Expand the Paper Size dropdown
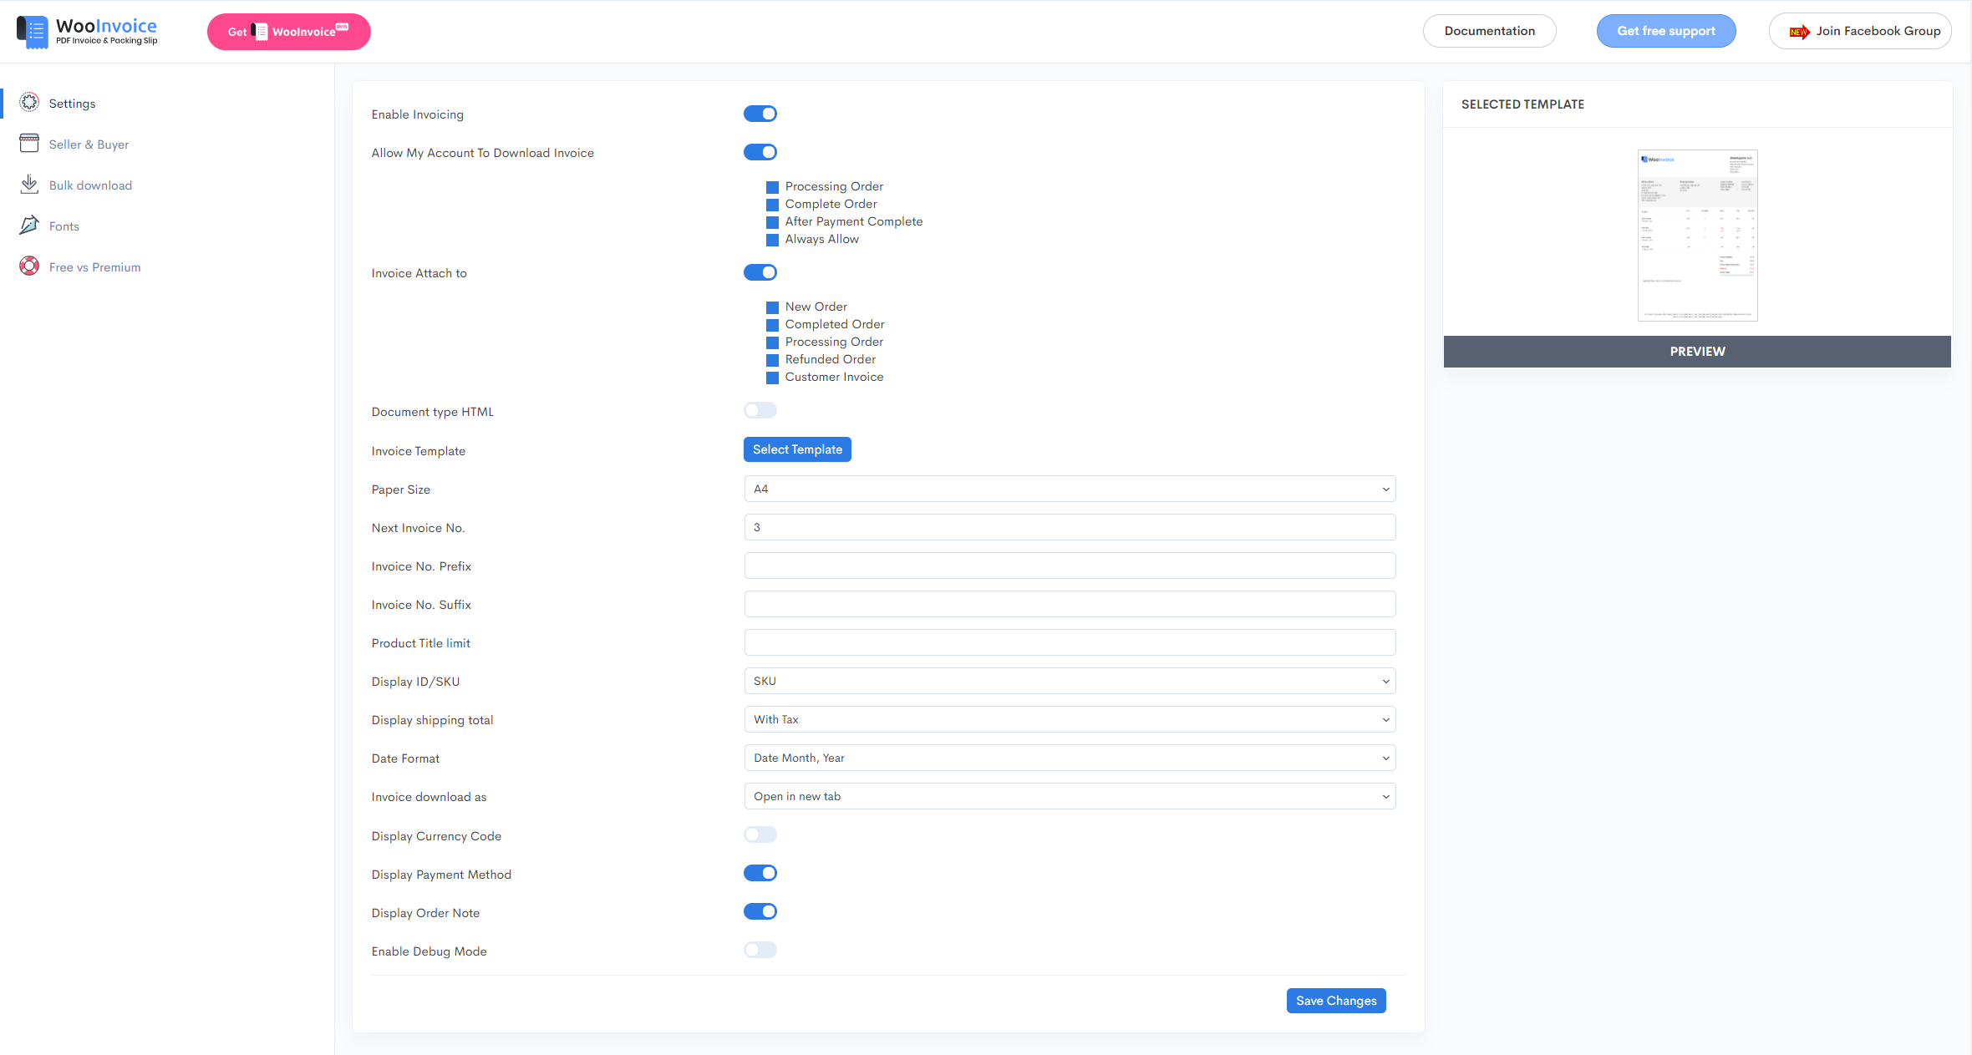 pos(1068,489)
